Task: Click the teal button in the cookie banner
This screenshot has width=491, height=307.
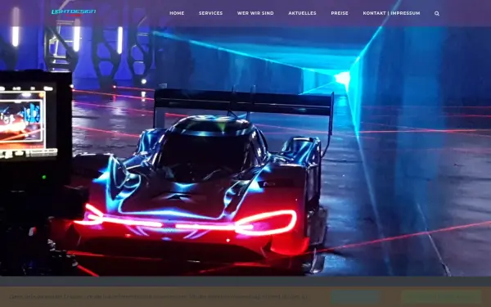Action: click(x=356, y=297)
